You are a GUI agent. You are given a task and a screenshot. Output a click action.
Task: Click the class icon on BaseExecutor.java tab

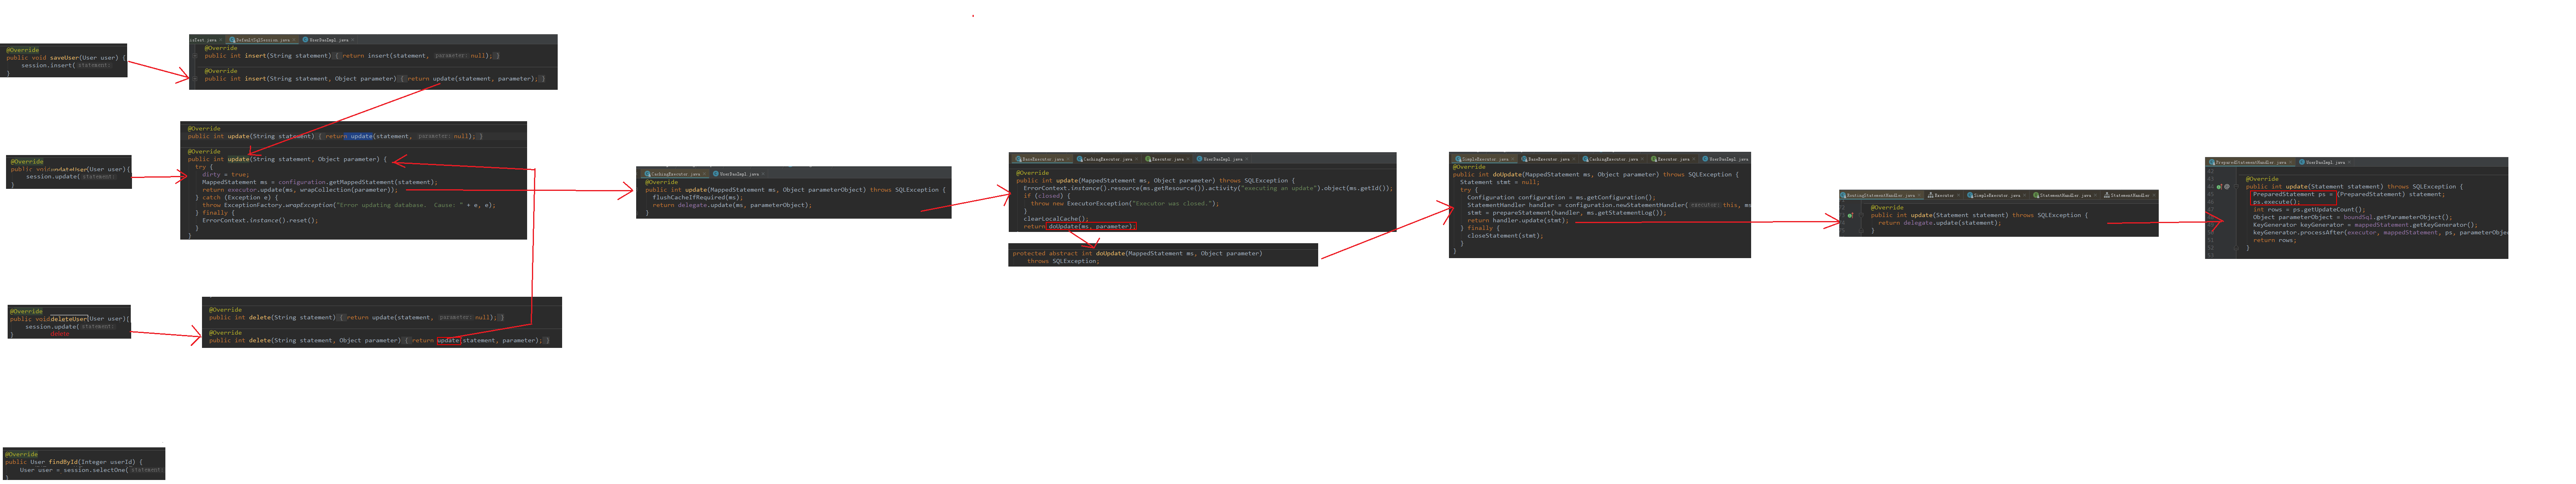point(1018,159)
